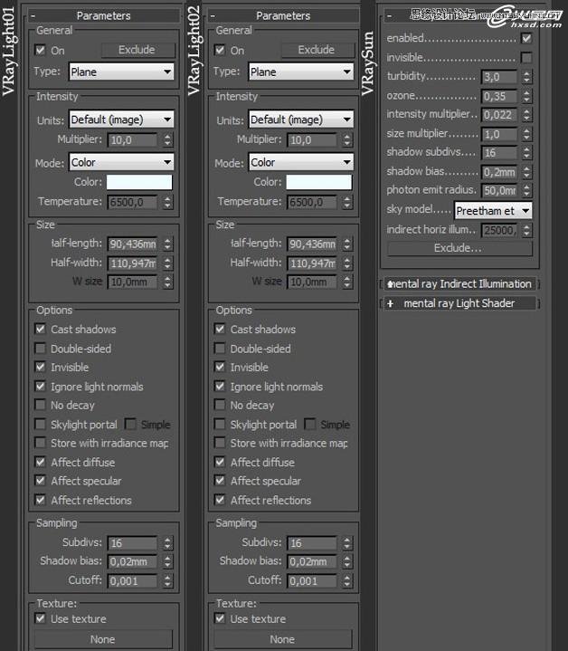The height and width of the screenshot is (651, 568).
Task: Enable VRayLight02 Store with irradiance map
Action: (220, 443)
